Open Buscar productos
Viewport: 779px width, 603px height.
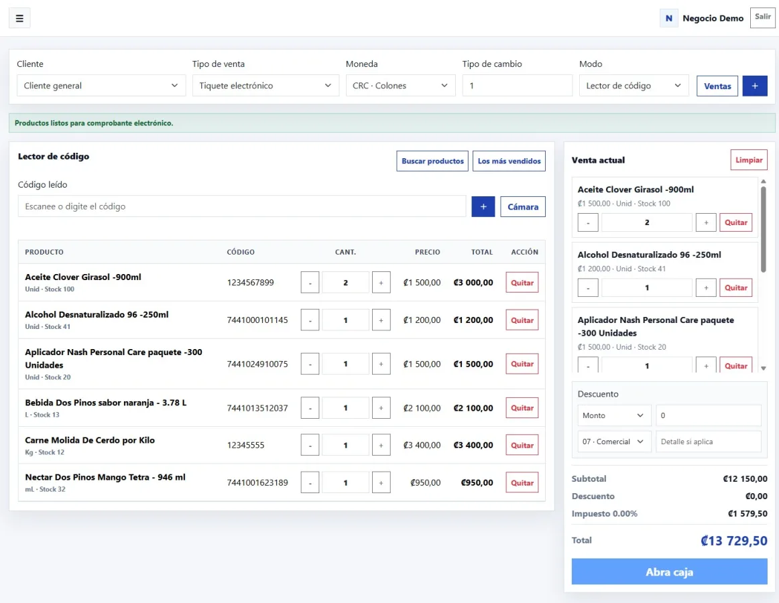click(x=432, y=161)
